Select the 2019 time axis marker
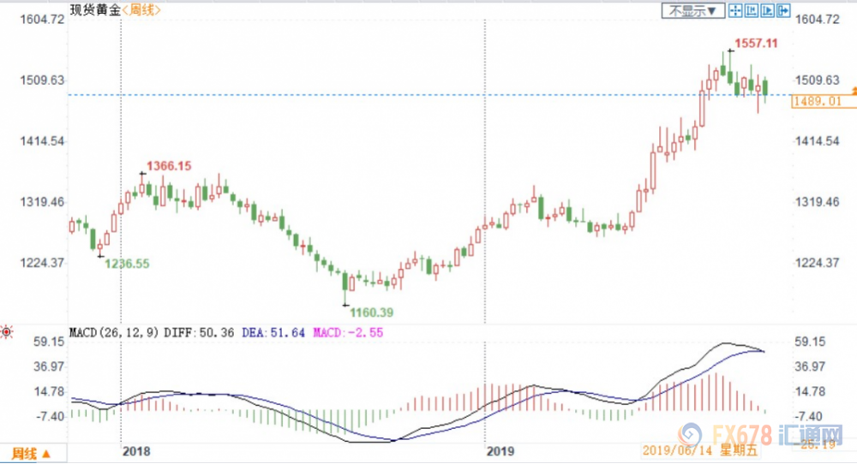Viewport: 857px width, 464px height. (500, 451)
